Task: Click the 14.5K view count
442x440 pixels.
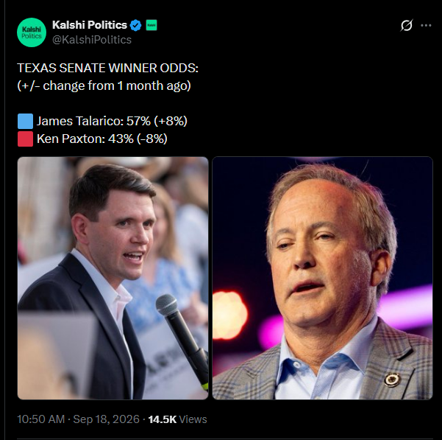Action: tap(163, 419)
